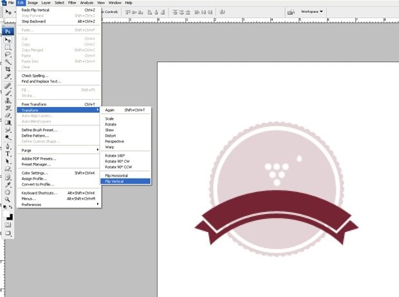
Task: Select the Zoom magnifier tool
Action: [x=8, y=198]
